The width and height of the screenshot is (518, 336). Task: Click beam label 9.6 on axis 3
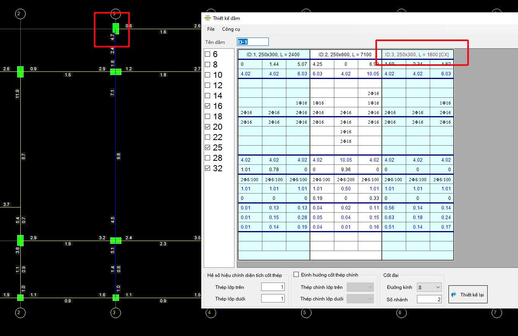click(x=118, y=156)
